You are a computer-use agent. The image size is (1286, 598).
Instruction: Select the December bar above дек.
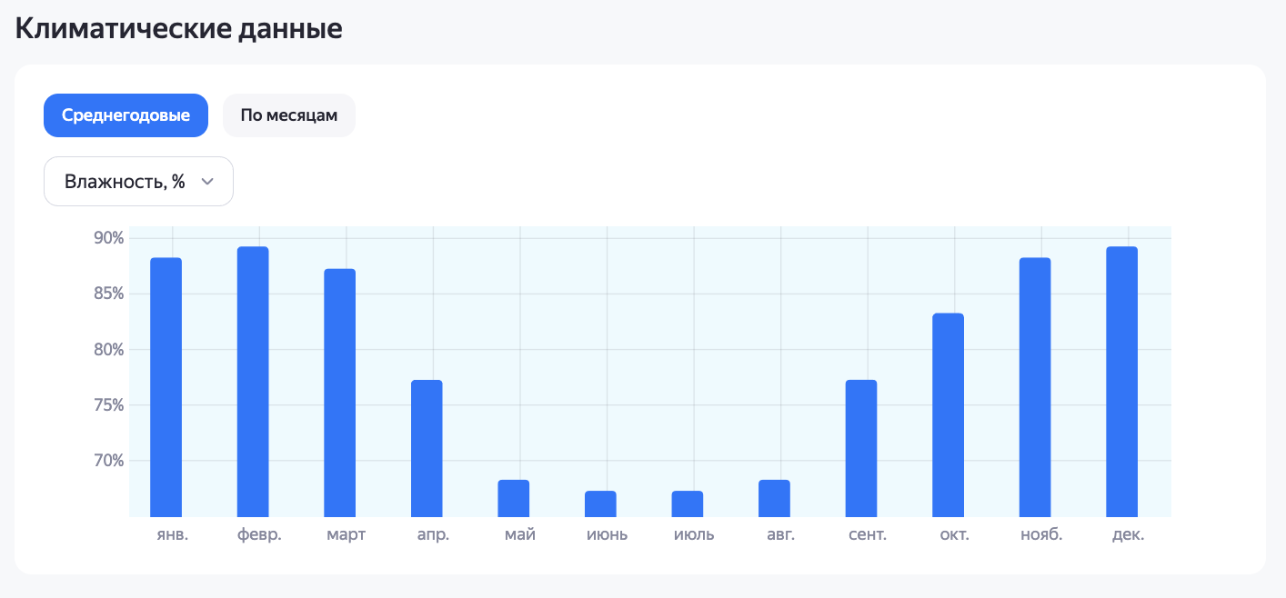tap(1121, 382)
